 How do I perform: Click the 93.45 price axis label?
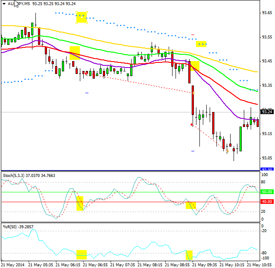pos(267,61)
